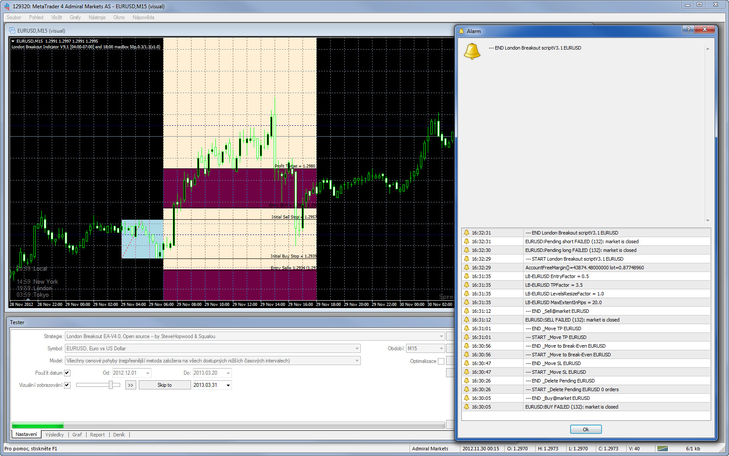
Task: Click the visual mode speed slider handle
Action: [111, 385]
